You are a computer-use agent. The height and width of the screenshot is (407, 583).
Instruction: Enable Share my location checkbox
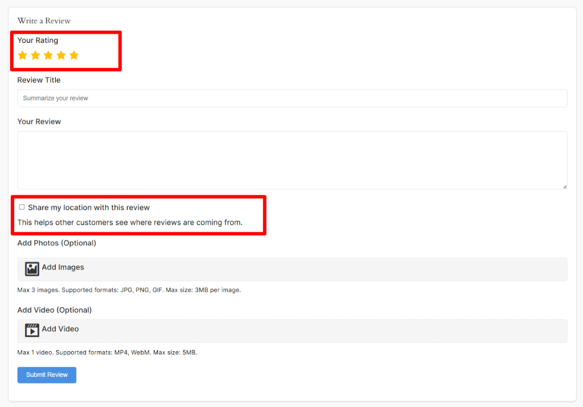pos(22,207)
